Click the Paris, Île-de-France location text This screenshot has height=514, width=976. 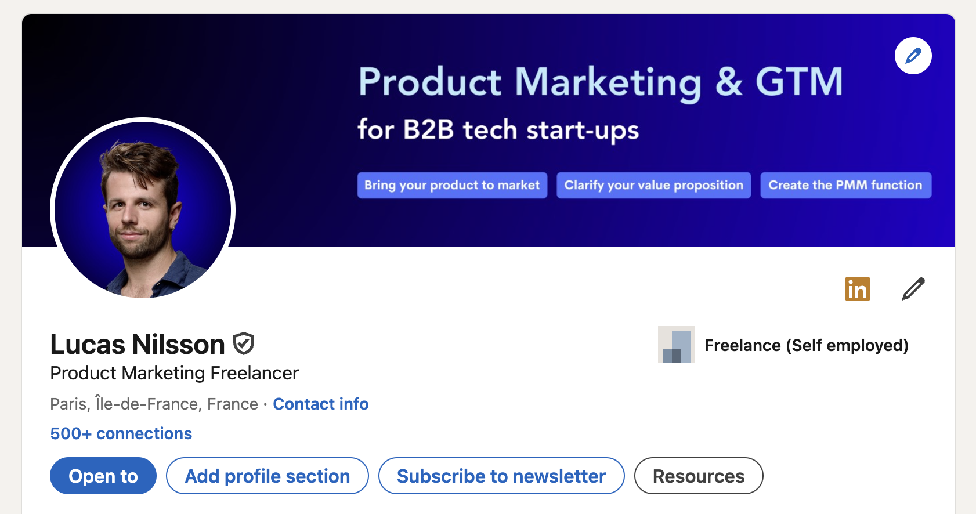(154, 404)
